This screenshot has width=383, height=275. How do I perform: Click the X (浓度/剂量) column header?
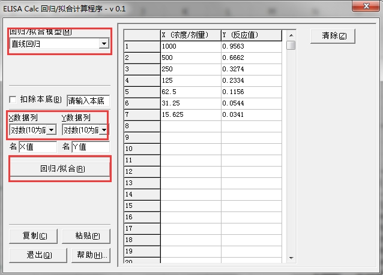click(x=190, y=35)
